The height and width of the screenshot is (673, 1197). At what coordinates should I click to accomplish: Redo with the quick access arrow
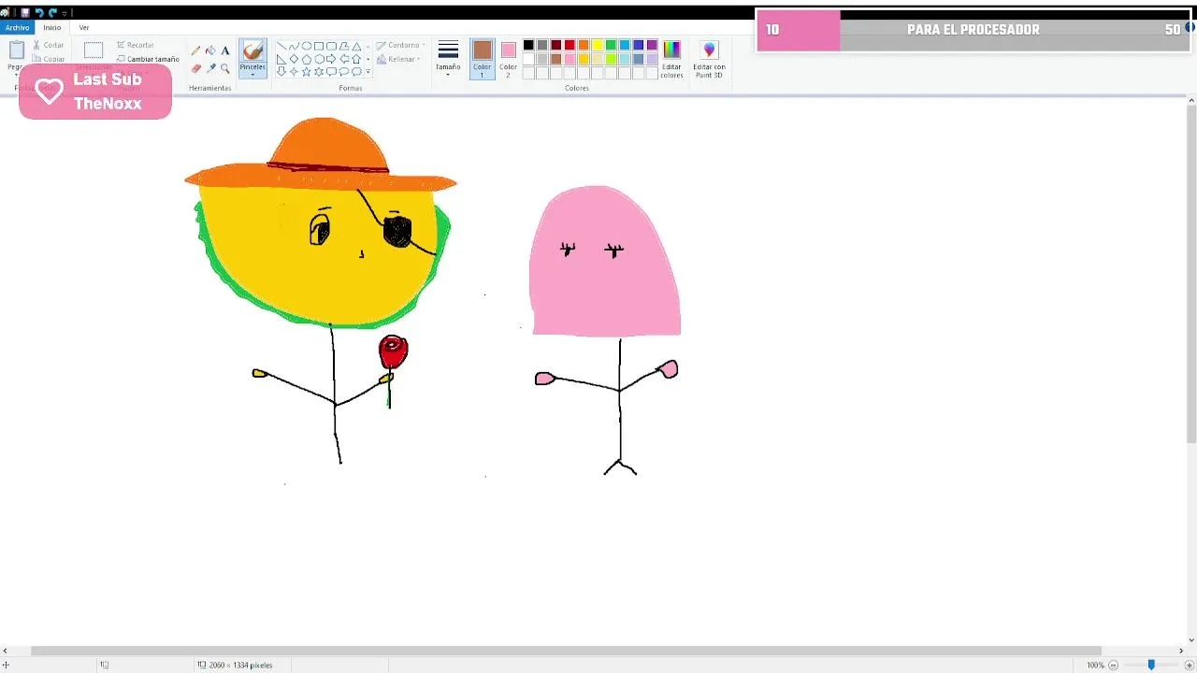(52, 13)
